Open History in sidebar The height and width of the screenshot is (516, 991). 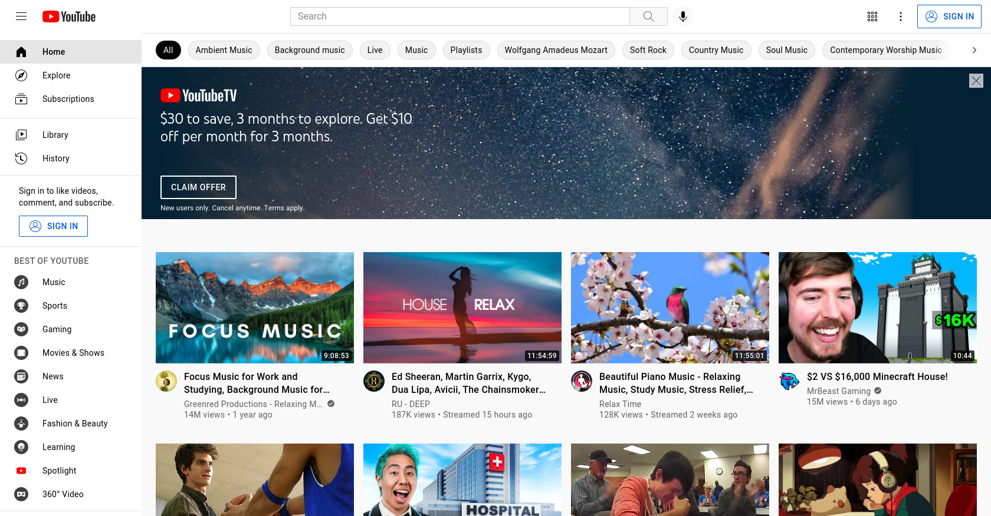71,158
